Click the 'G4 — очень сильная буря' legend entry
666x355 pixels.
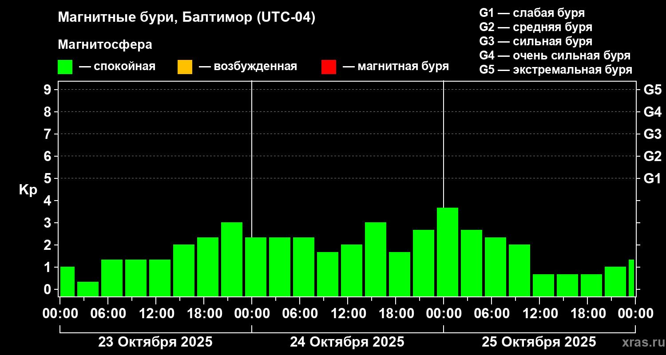click(x=555, y=55)
